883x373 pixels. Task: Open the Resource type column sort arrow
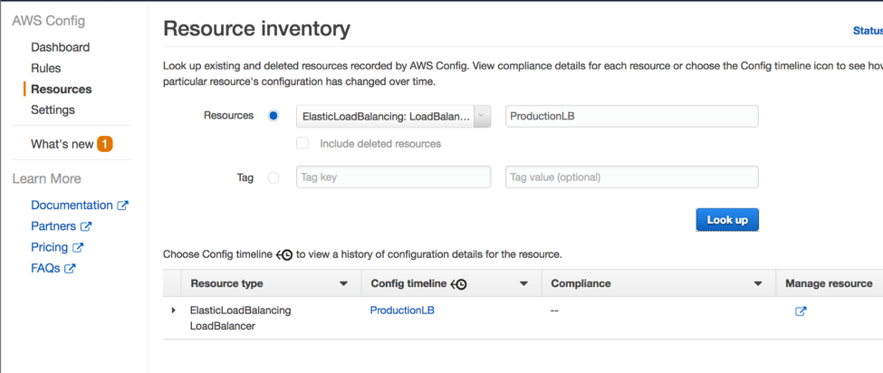(x=343, y=284)
